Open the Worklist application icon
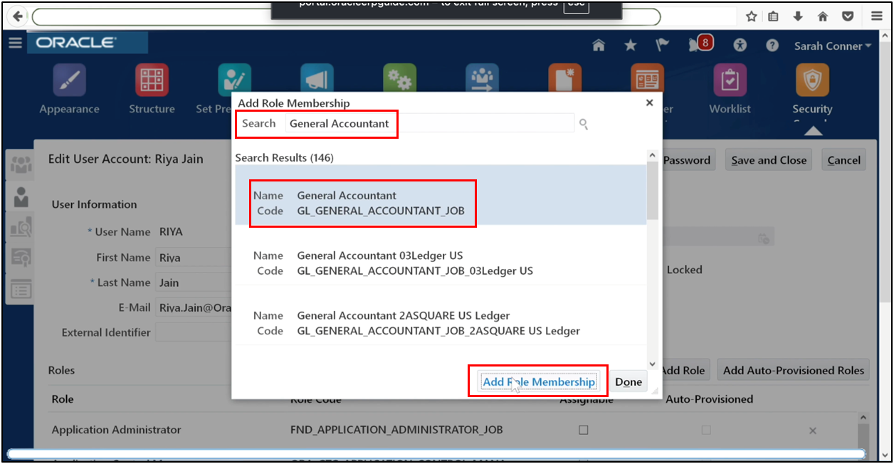The height and width of the screenshot is (464, 894). (730, 78)
